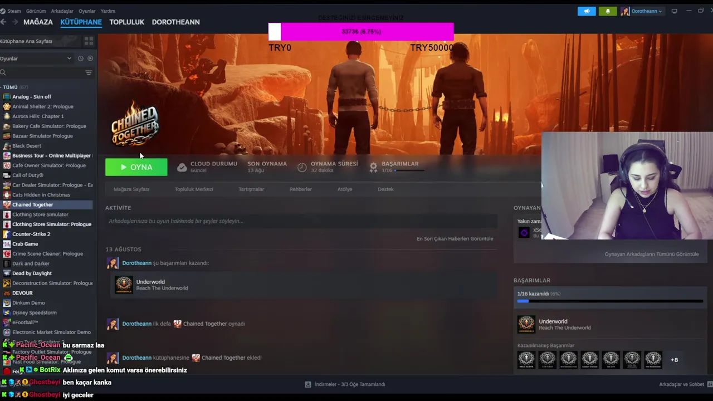Image resolution: width=713 pixels, height=401 pixels.
Task: Open friends and chat icon
Action: pyautogui.click(x=710, y=384)
